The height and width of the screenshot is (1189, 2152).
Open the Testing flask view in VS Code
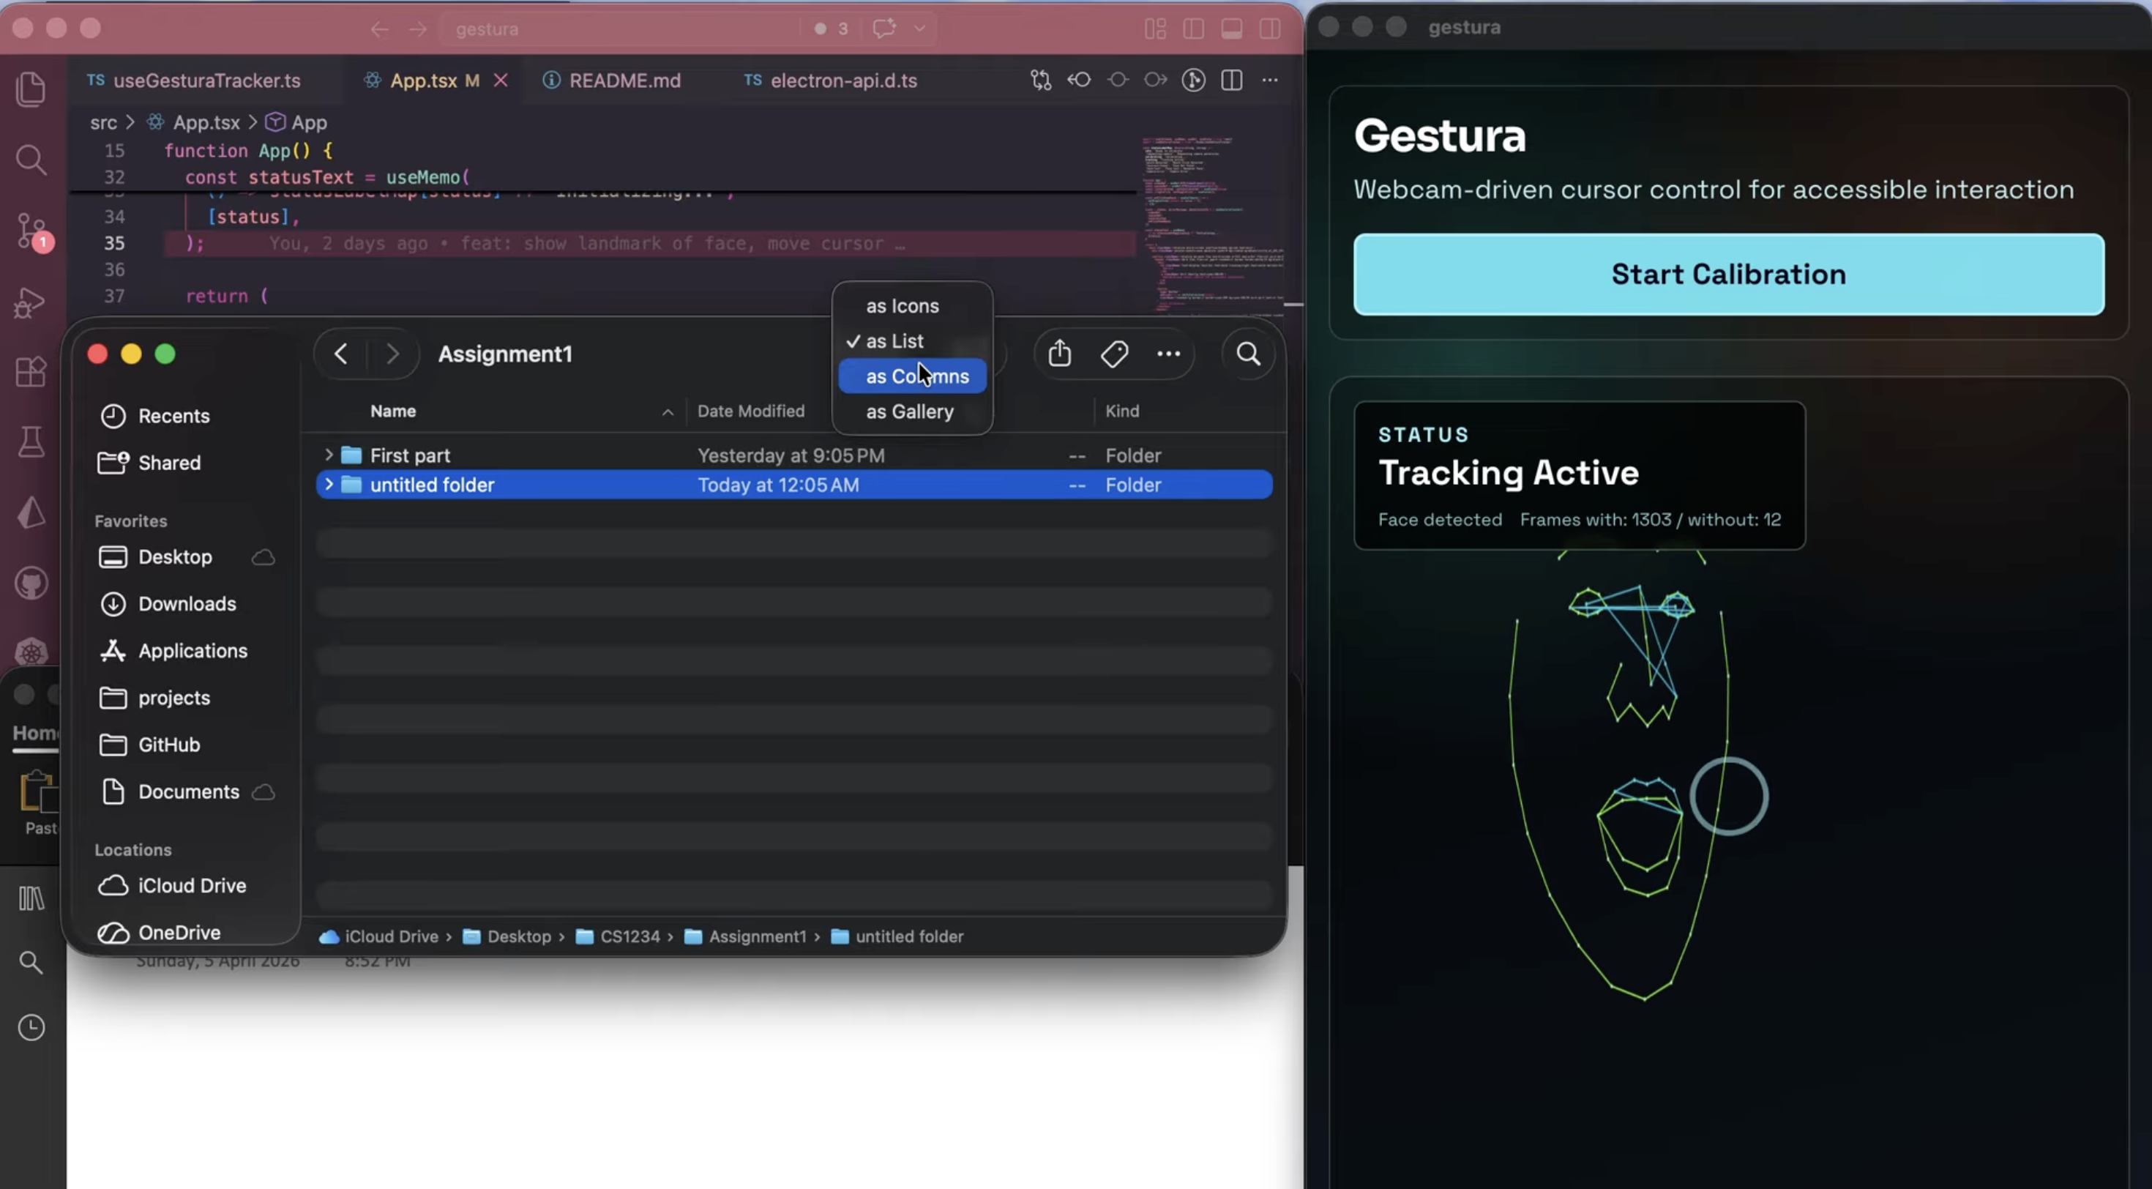[31, 442]
